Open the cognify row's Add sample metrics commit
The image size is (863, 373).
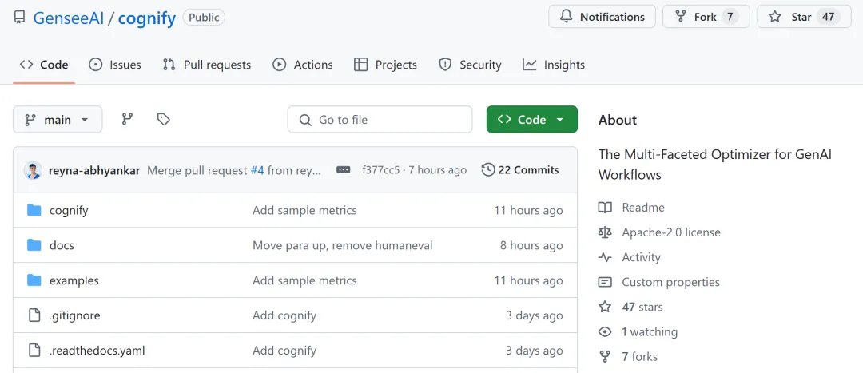(x=304, y=210)
